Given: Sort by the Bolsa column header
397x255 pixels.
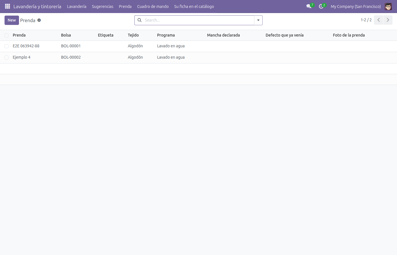Looking at the screenshot, I should 66,35.
